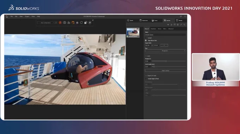Open the Project menu
This screenshot has width=240, height=134.
27,16
